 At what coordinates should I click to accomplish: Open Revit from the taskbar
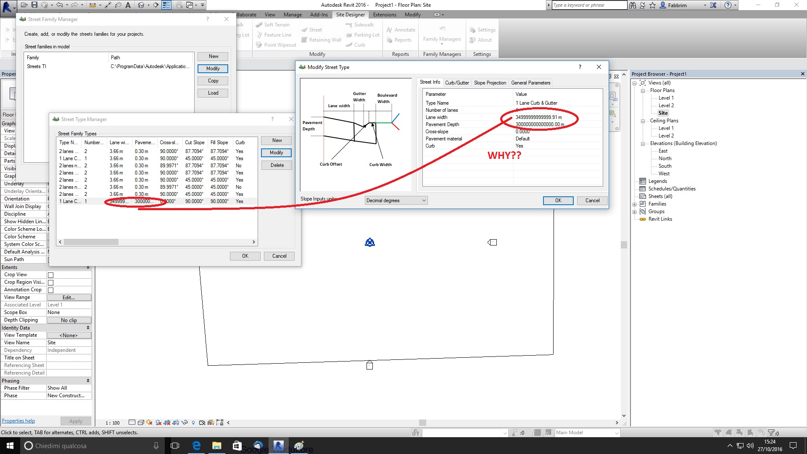tap(279, 446)
